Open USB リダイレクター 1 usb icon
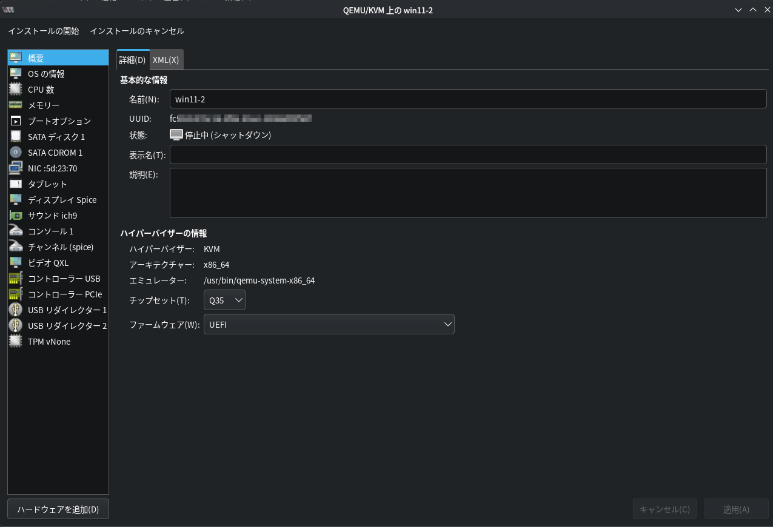This screenshot has width=773, height=527. coord(16,310)
